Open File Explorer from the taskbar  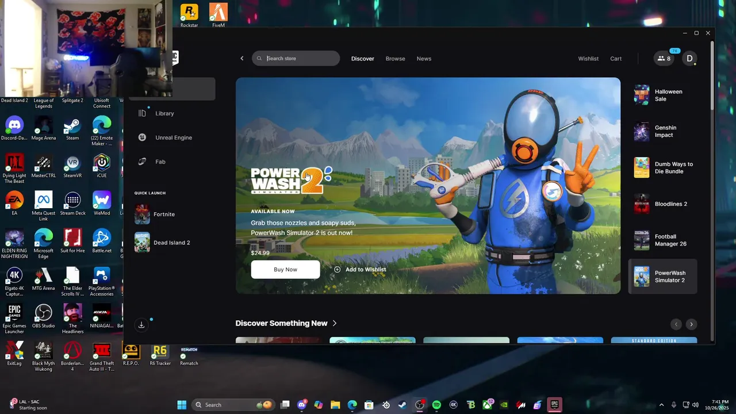(x=335, y=405)
